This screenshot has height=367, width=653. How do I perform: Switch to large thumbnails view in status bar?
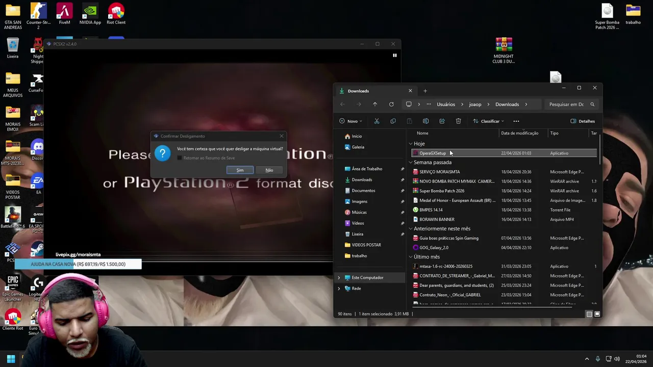tap(597, 314)
